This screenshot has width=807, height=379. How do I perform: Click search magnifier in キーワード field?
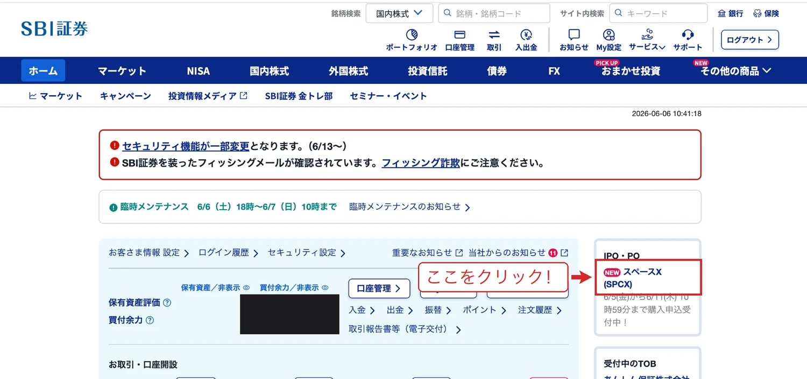[619, 13]
